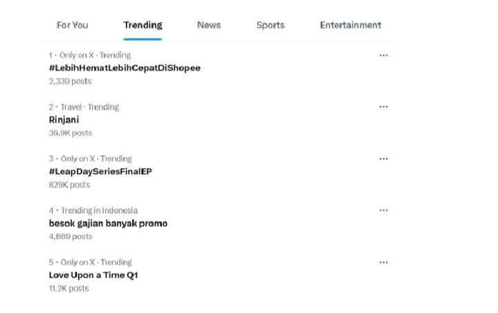View the #LeapDaySeriesFinalEP hashtag posts
This screenshot has height=313, width=498.
[100, 171]
